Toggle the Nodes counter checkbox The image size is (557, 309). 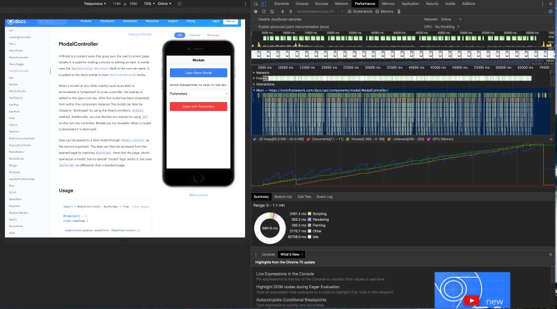(x=347, y=139)
